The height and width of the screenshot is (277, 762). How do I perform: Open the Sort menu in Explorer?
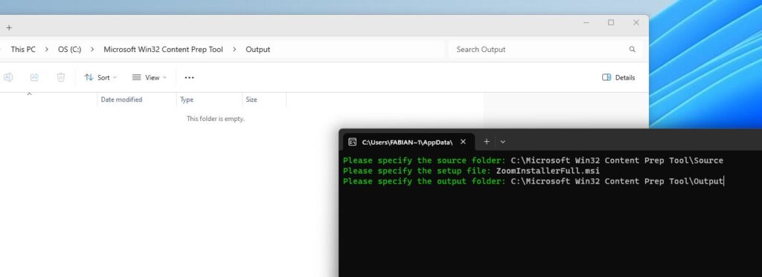pyautogui.click(x=100, y=78)
